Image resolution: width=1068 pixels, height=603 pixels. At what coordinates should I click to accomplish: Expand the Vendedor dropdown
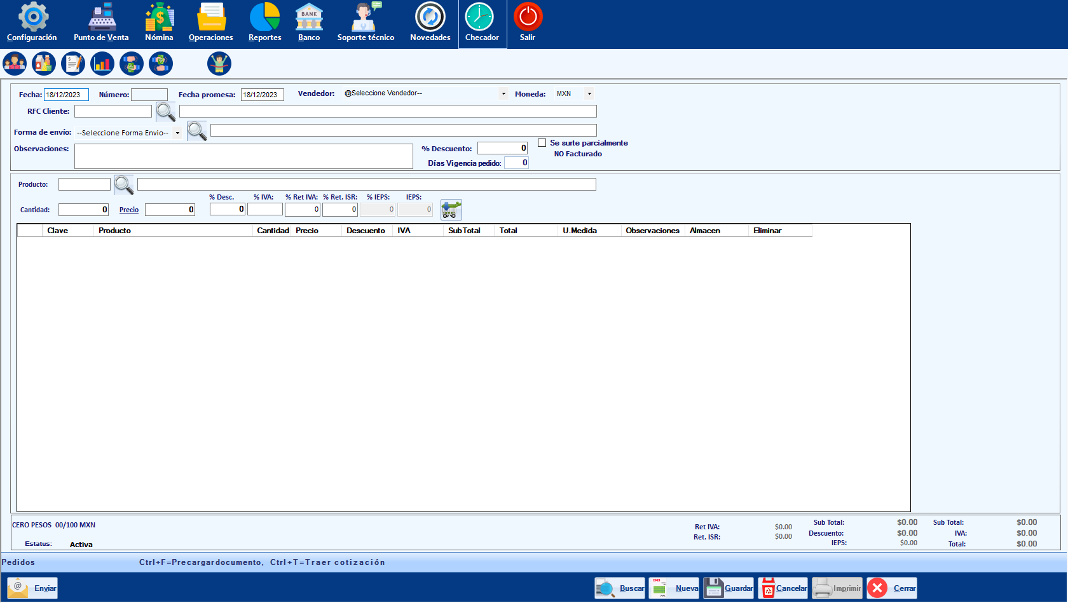coord(503,94)
